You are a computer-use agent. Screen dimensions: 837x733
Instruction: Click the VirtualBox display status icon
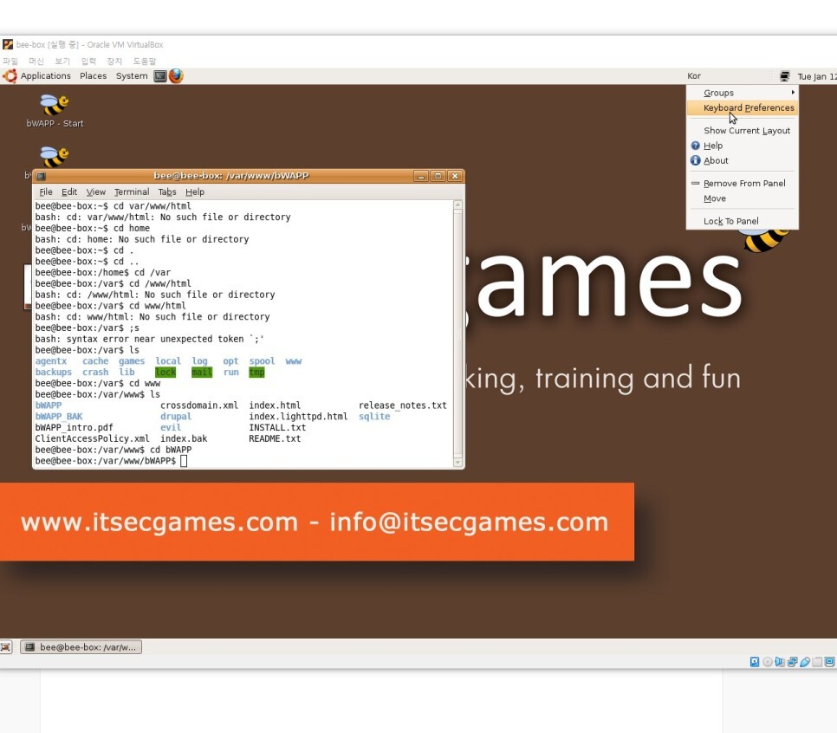click(829, 662)
